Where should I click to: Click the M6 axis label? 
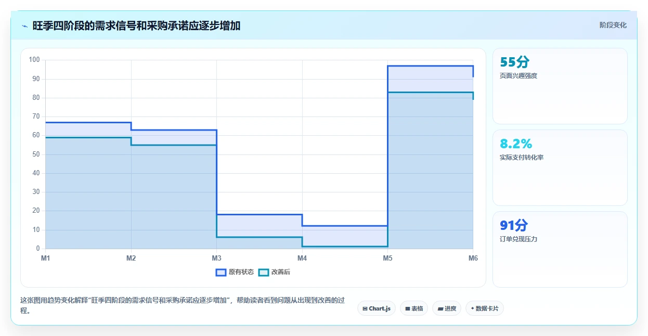(473, 258)
